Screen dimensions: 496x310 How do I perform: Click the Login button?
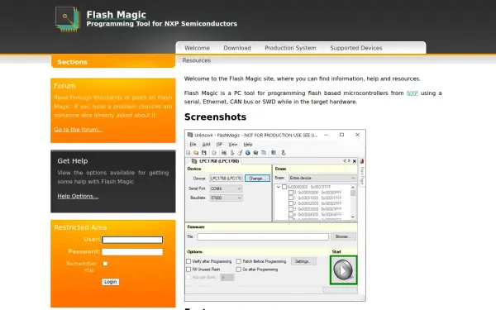(x=111, y=282)
